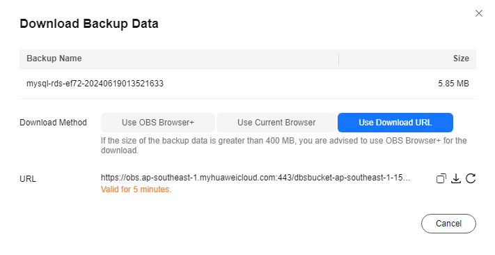Image resolution: width=495 pixels, height=255 pixels.
Task: Click the Backup Name column header
Action: pyautogui.click(x=54, y=59)
